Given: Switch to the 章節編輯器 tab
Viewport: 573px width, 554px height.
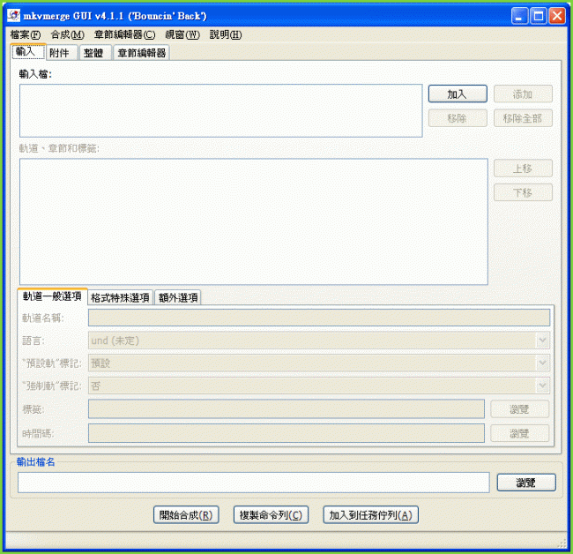Looking at the screenshot, I should coord(141,53).
